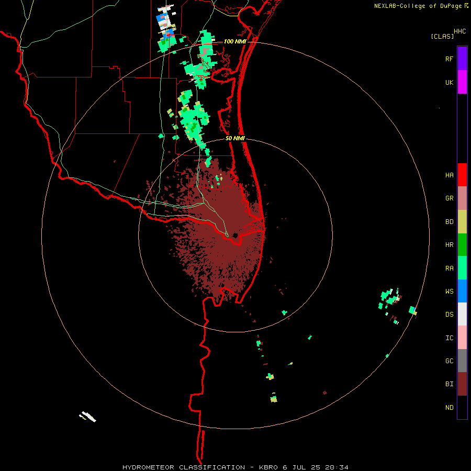Click the gray GC legend color swatch

tap(462, 361)
